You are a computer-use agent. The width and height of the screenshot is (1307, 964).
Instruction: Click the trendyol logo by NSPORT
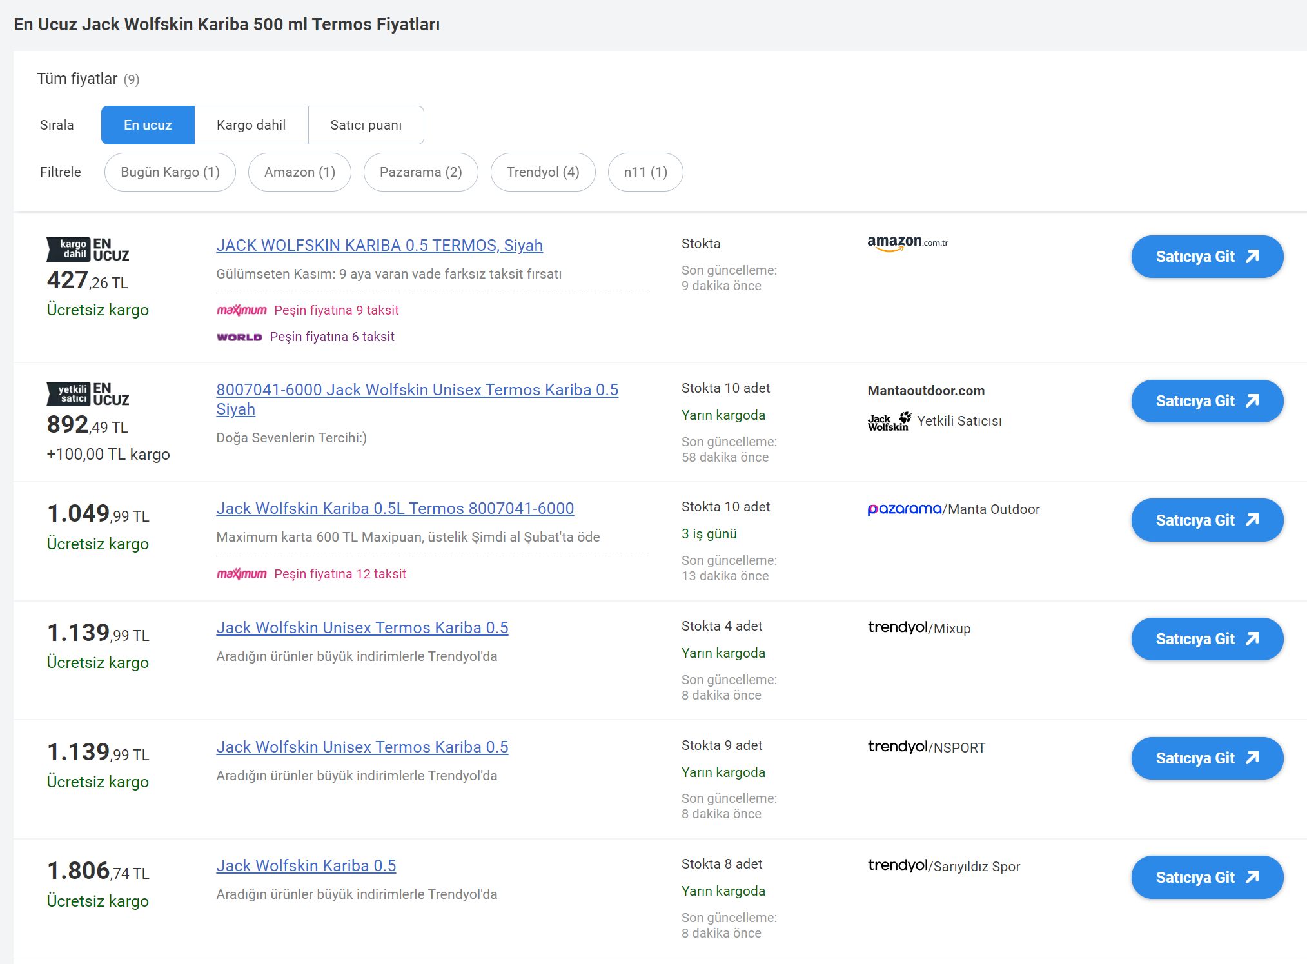898,747
